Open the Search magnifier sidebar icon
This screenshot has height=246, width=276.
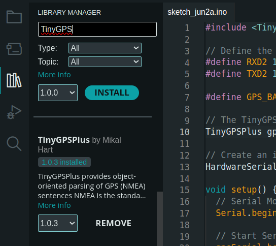(14, 143)
